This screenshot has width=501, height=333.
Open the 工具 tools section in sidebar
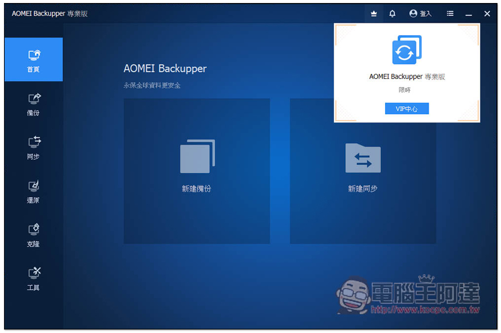[34, 278]
